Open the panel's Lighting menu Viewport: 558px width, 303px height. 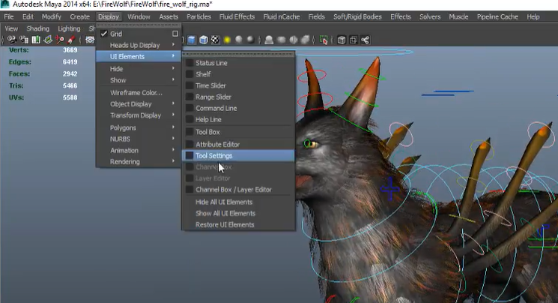point(69,28)
